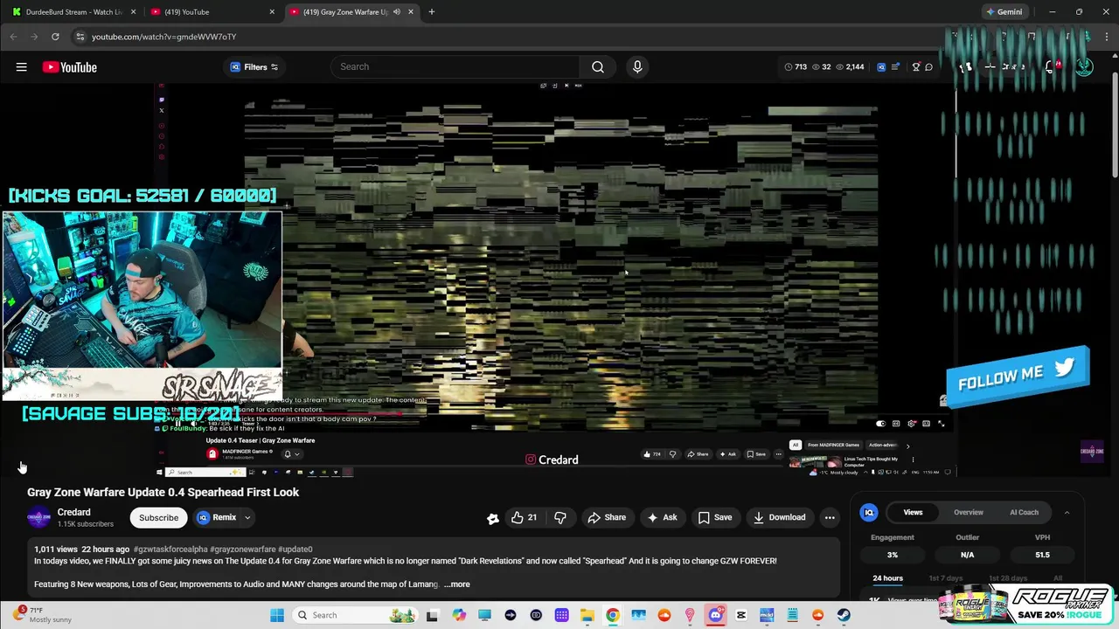This screenshot has height=629, width=1119.
Task: Open Steam from the taskbar
Action: [x=844, y=615]
